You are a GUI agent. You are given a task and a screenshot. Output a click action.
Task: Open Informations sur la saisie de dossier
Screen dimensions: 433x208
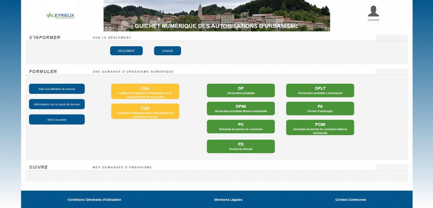click(57, 104)
